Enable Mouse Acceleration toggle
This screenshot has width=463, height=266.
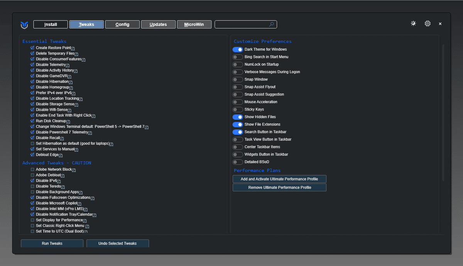point(238,102)
